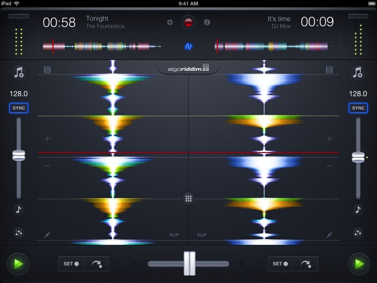The image size is (377, 283).
Task: Enable SYNC on the left deck
Action: click(19, 108)
